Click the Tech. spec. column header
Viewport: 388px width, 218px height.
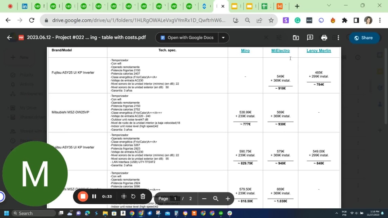[x=167, y=50]
